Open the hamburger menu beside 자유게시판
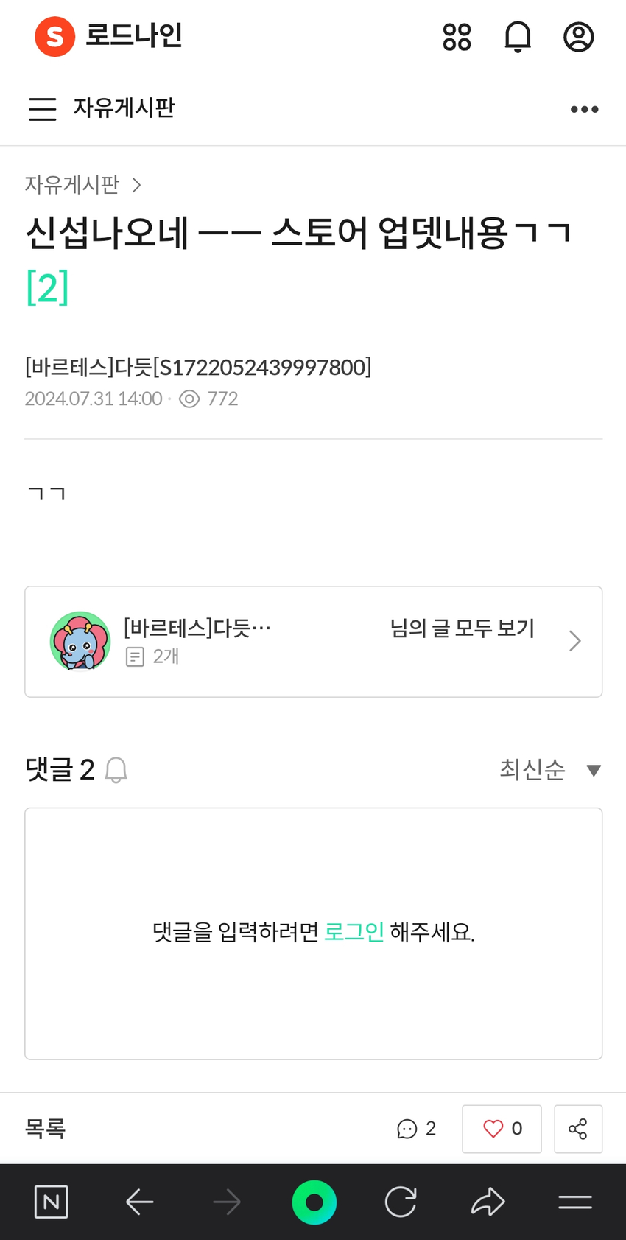Screen dimensions: 626x1240 [43, 109]
